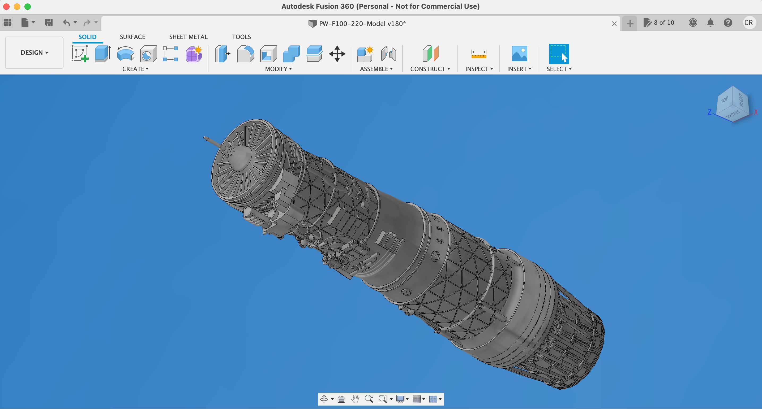Activate the Pan hand tool
This screenshot has height=409, width=762.
[x=355, y=399]
